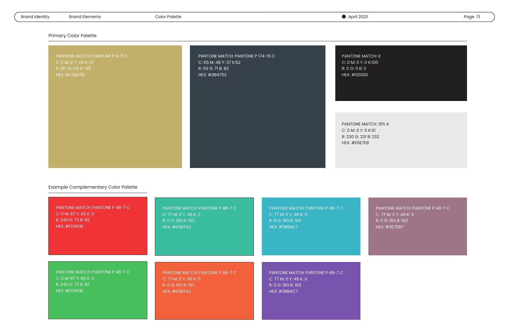The image size is (509, 329).
Task: Click the R: 230 G: 231 B: 232 values
Action: click(360, 137)
